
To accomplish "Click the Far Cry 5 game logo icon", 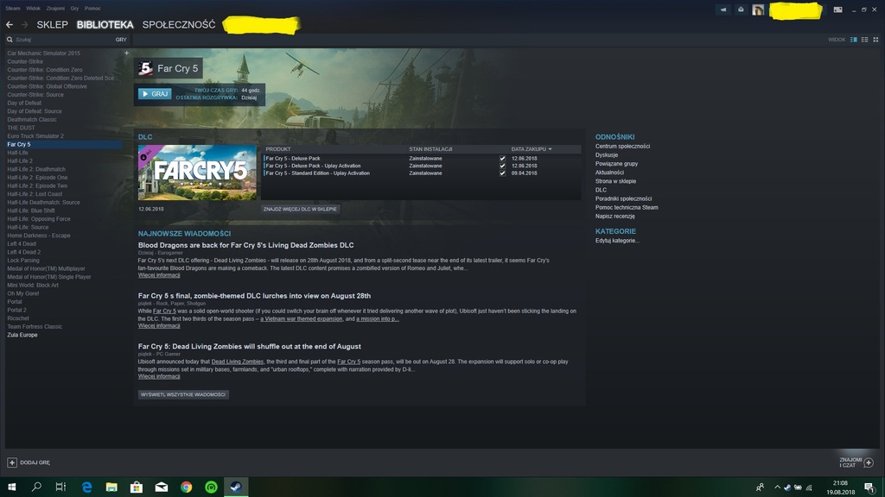I will pos(145,68).
